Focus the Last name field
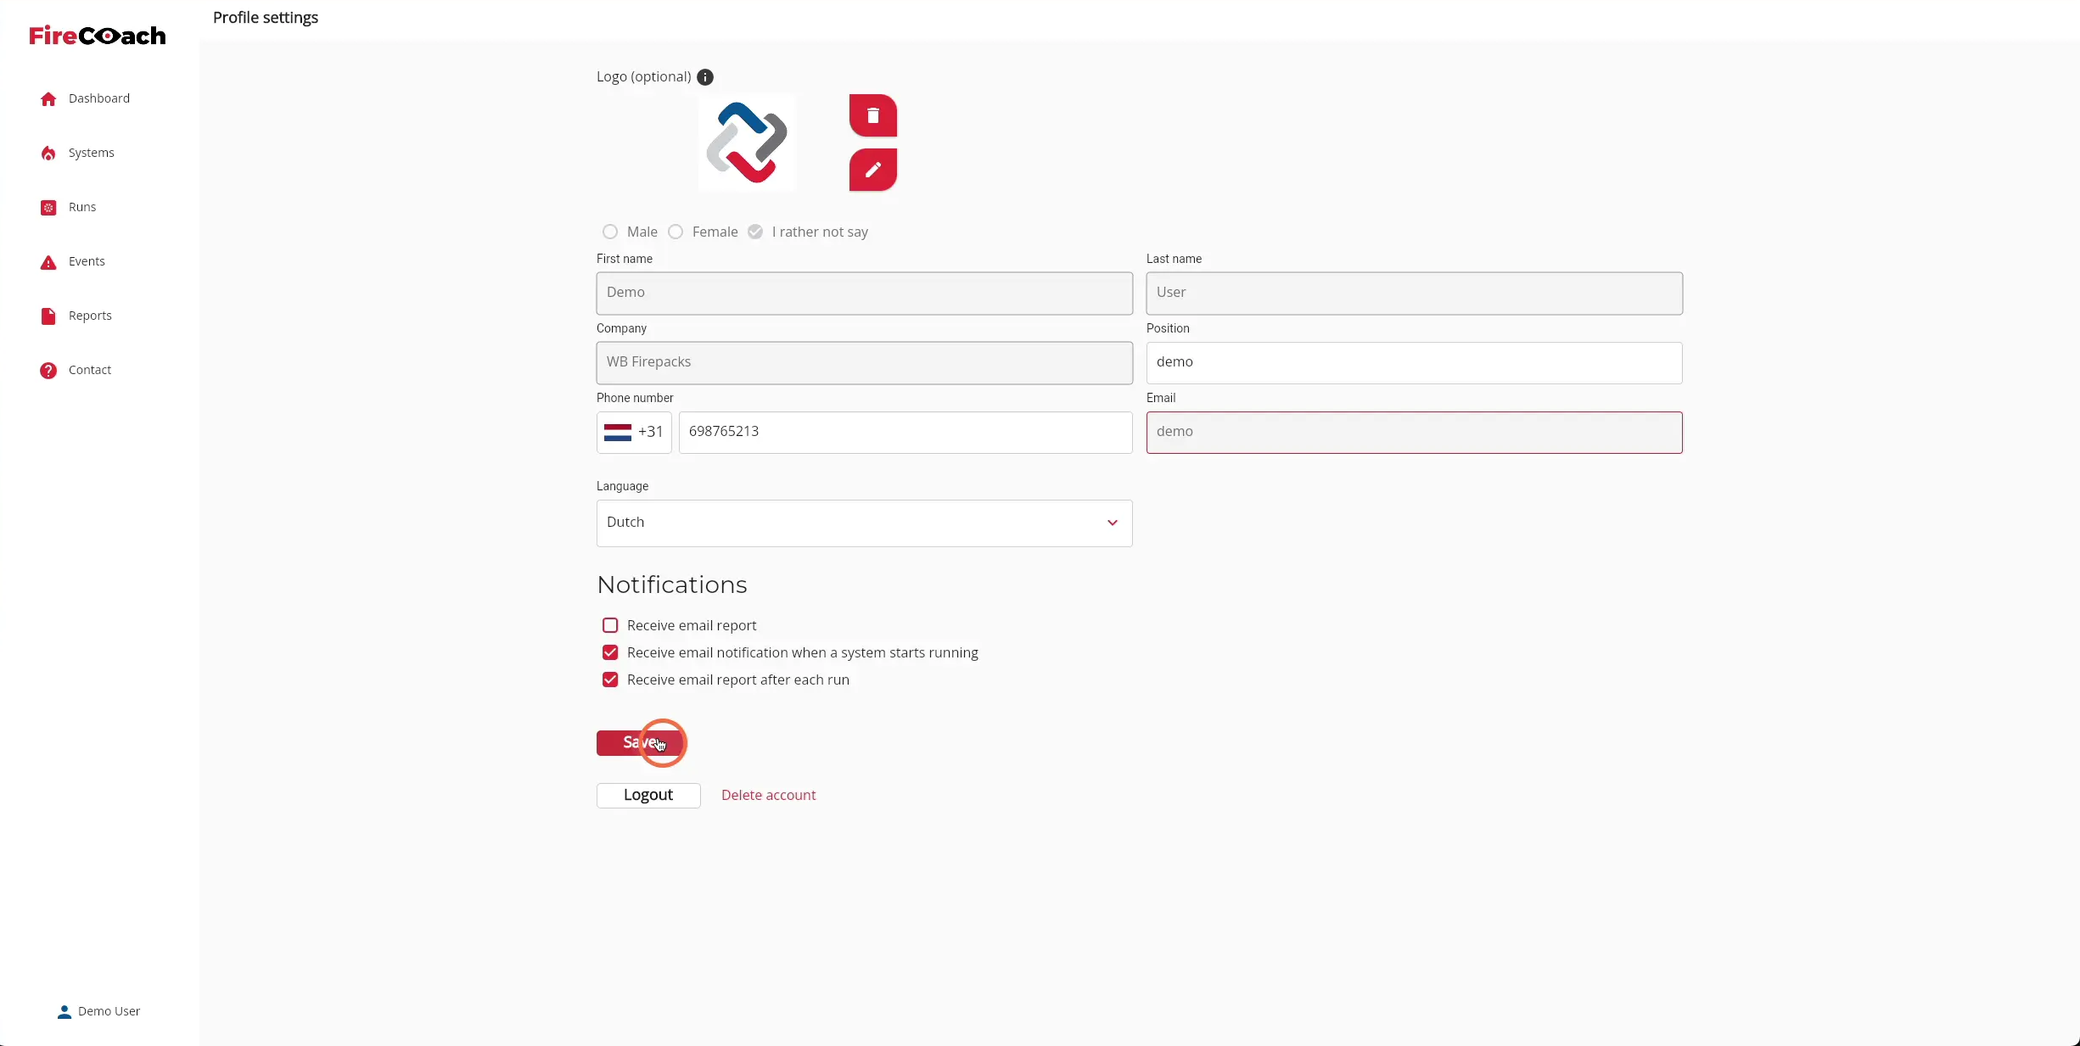 1415,294
